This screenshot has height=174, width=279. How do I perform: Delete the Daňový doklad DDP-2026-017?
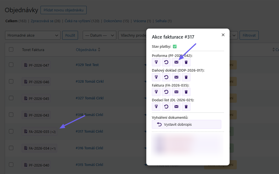coord(186,77)
